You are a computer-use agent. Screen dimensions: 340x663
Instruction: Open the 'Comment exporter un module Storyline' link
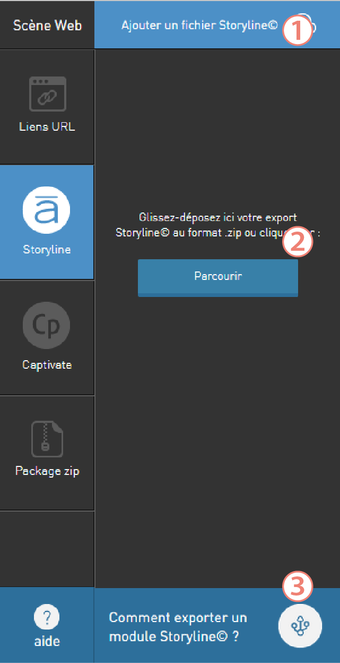tap(178, 626)
